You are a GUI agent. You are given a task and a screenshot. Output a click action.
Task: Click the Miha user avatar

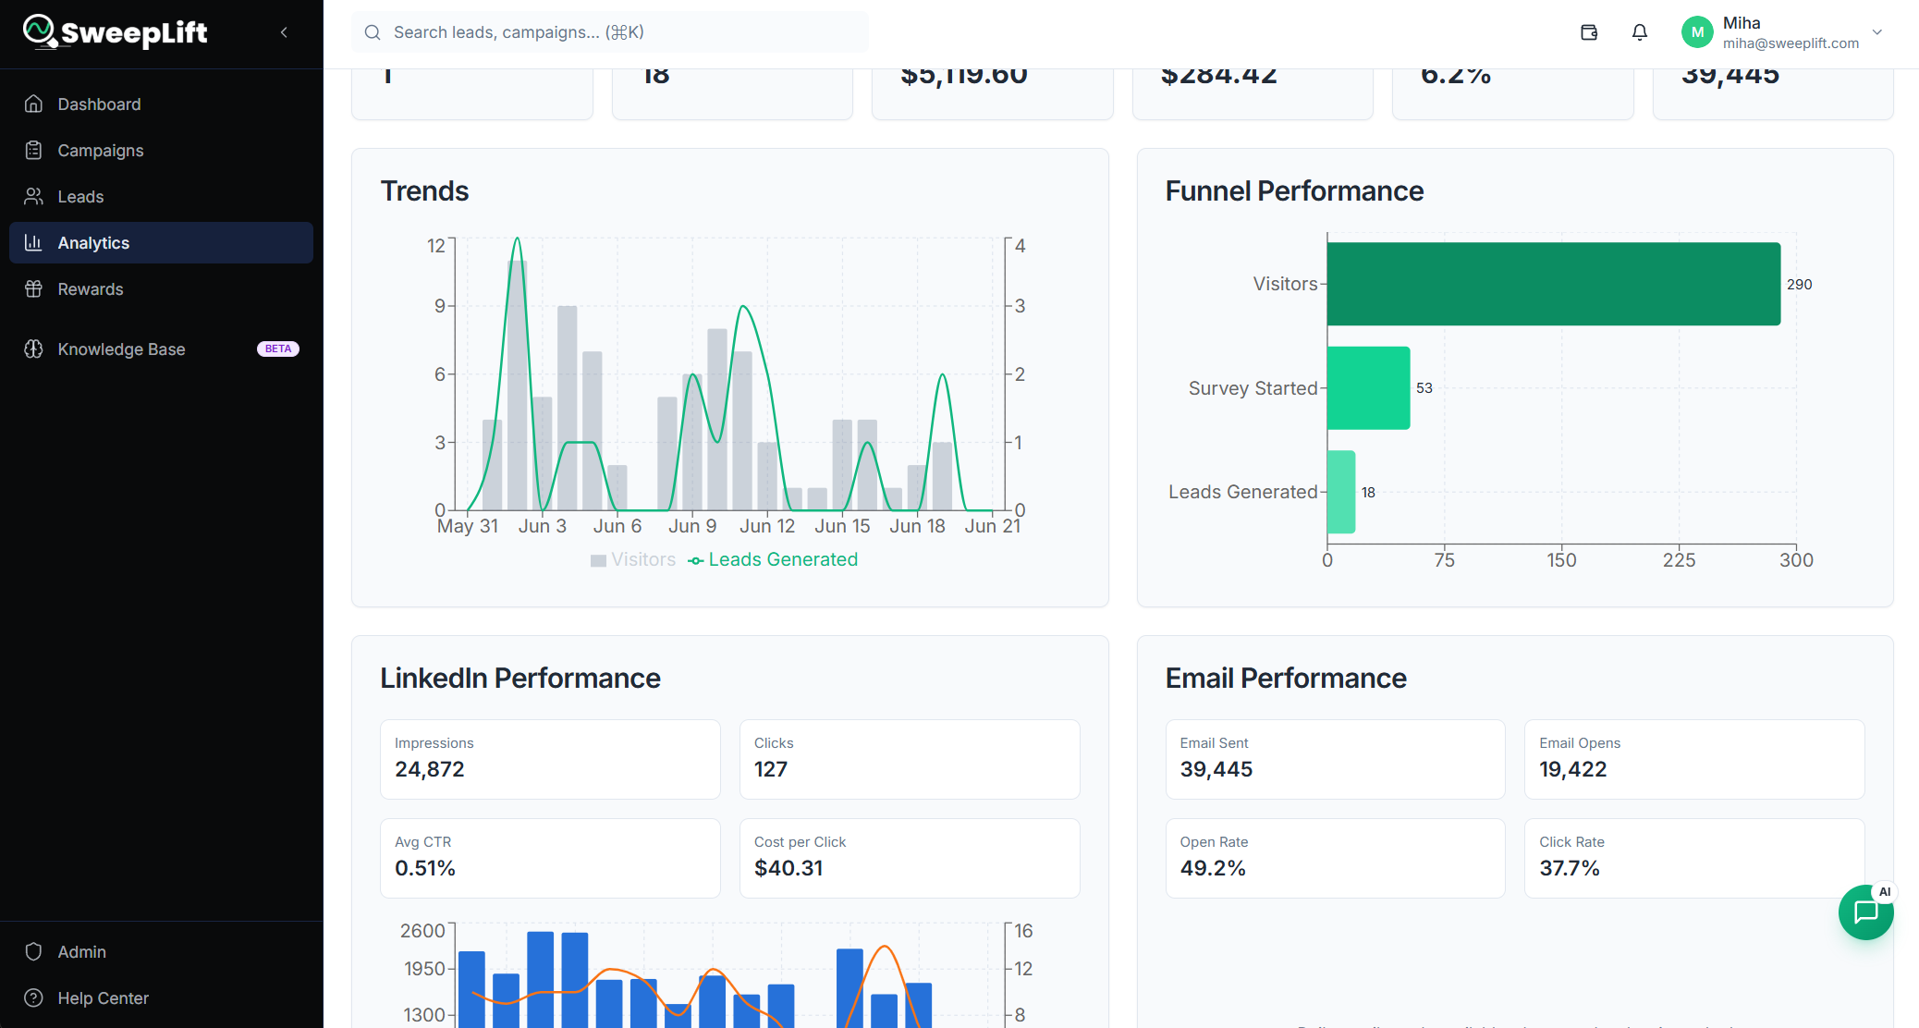coord(1697,32)
